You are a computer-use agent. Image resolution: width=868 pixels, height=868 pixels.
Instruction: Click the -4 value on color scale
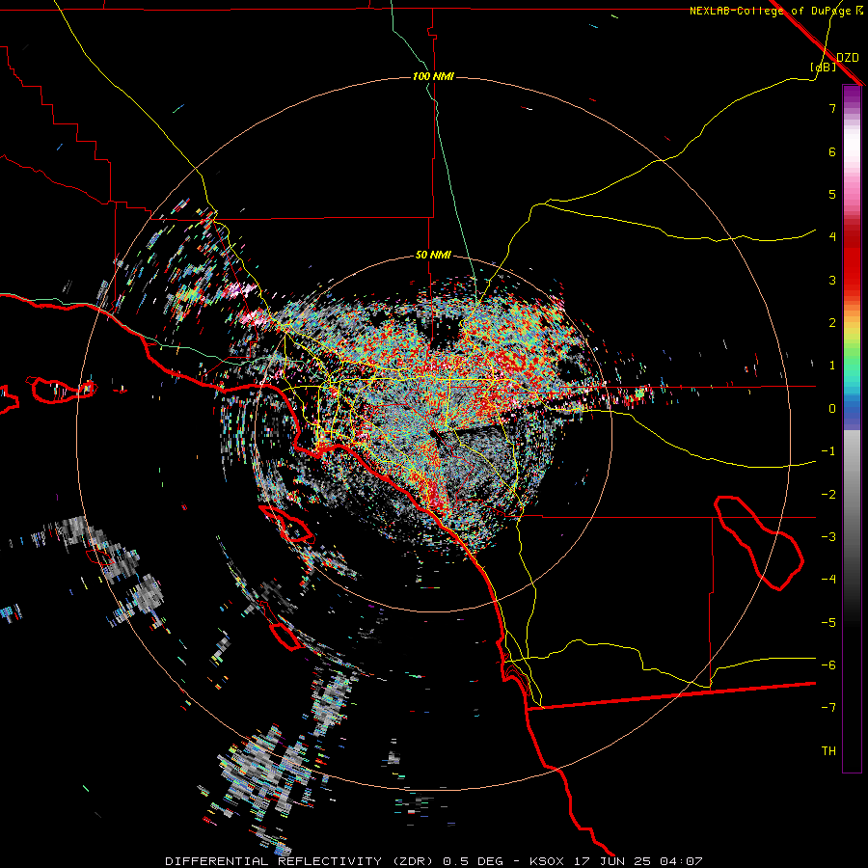coord(828,580)
